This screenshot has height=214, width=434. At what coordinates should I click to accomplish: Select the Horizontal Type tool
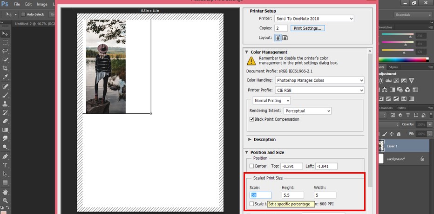5,165
